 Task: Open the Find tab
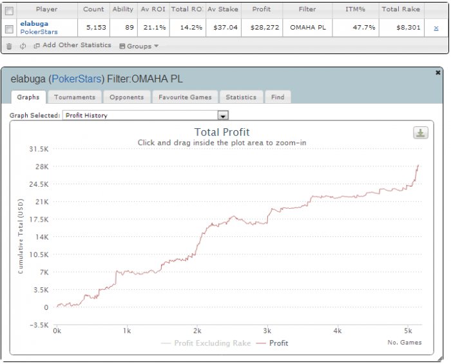(278, 97)
